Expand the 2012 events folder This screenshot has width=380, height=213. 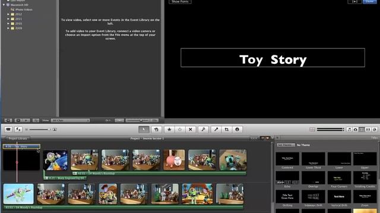tap(8, 14)
